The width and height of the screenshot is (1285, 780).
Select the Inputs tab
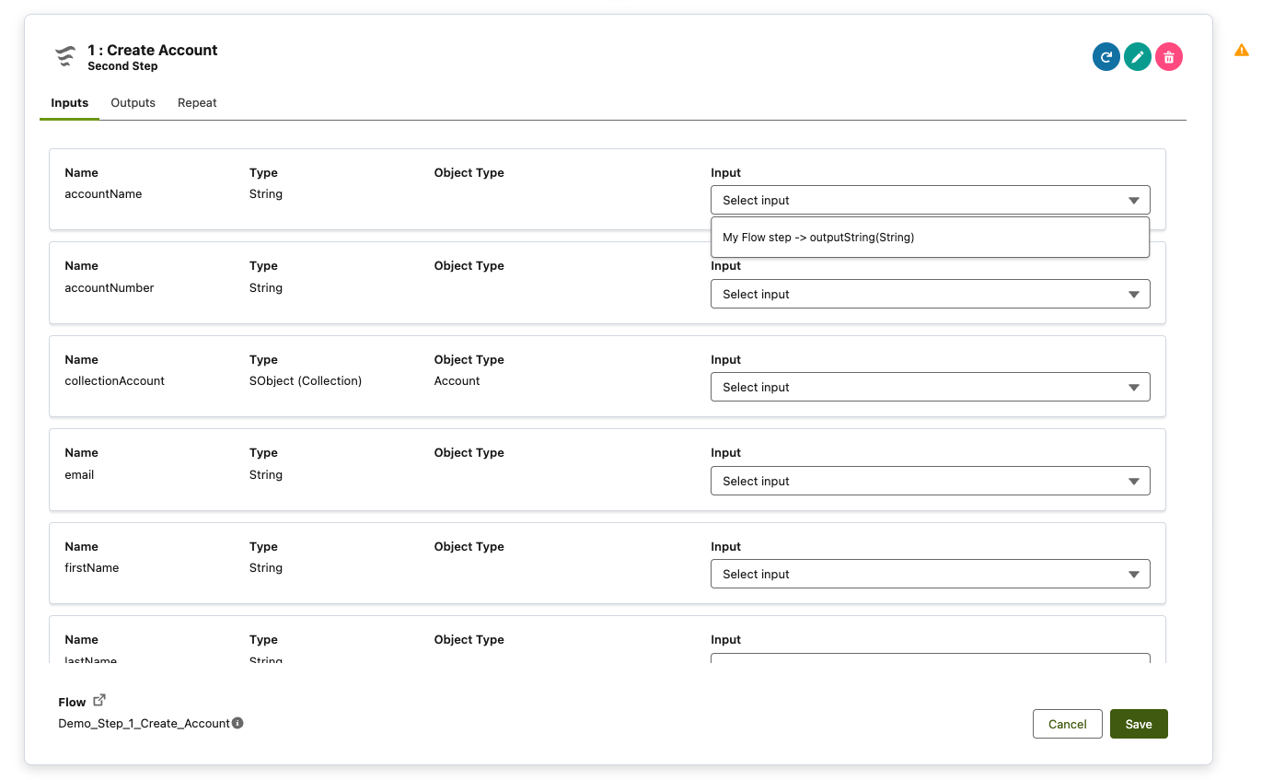69,102
